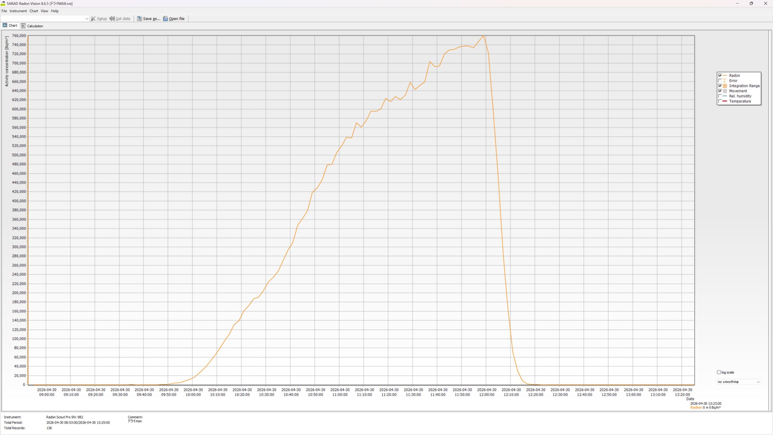
Task: Click the Calculation tab calendar icon
Action: pyautogui.click(x=23, y=26)
